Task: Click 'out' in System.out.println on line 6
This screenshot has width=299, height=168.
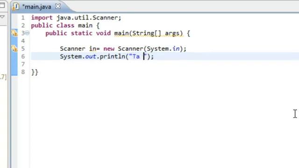Action: click(91, 56)
